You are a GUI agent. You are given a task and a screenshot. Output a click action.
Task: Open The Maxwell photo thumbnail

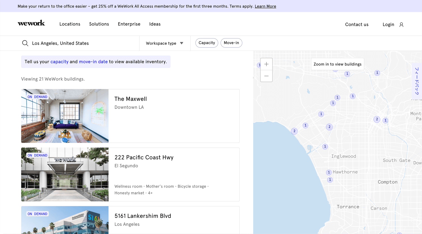[x=65, y=116]
